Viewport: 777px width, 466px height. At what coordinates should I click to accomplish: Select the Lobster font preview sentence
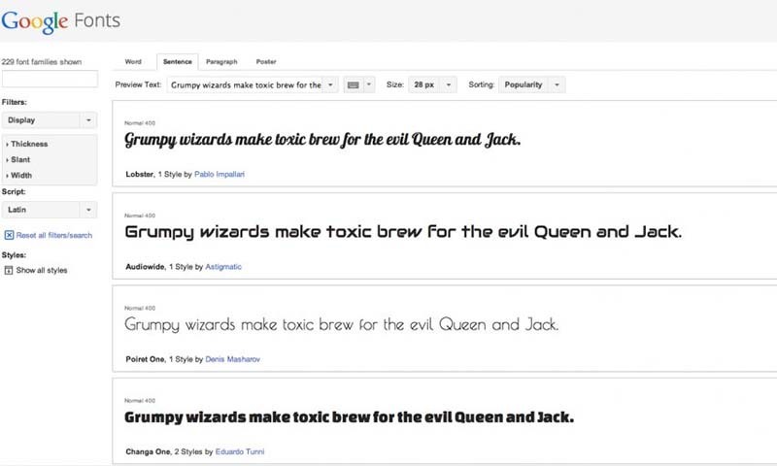pos(322,140)
